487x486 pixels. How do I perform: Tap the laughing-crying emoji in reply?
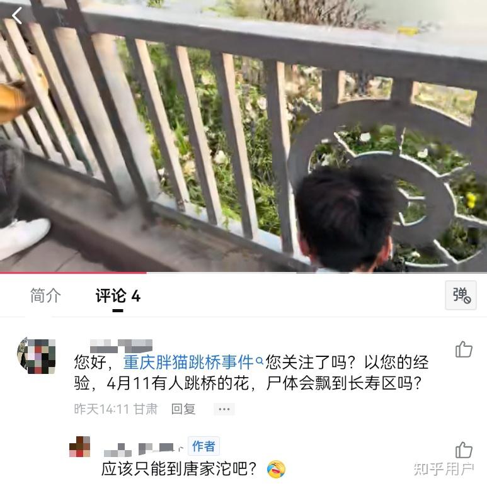point(276,469)
